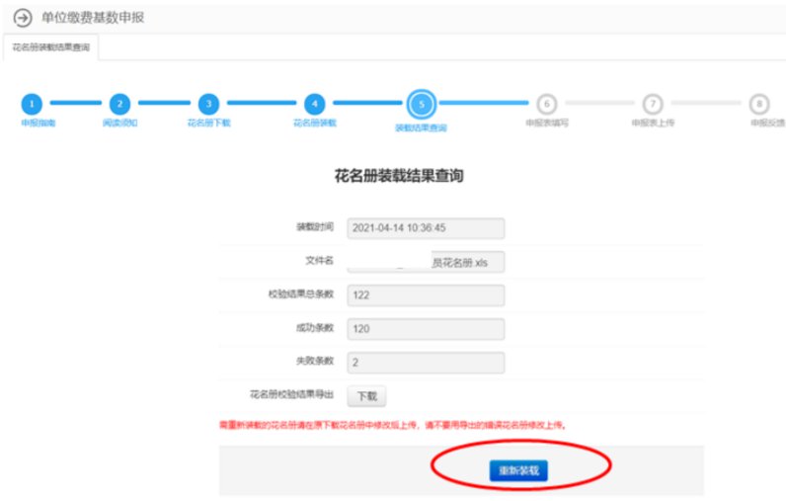Go to step 2 circle 阅读须知
786x501 pixels.
click(x=119, y=104)
